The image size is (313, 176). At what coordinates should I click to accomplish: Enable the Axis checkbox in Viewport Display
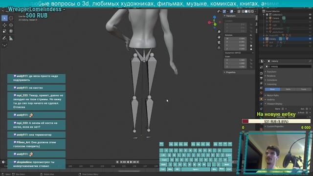click(x=307, y=109)
